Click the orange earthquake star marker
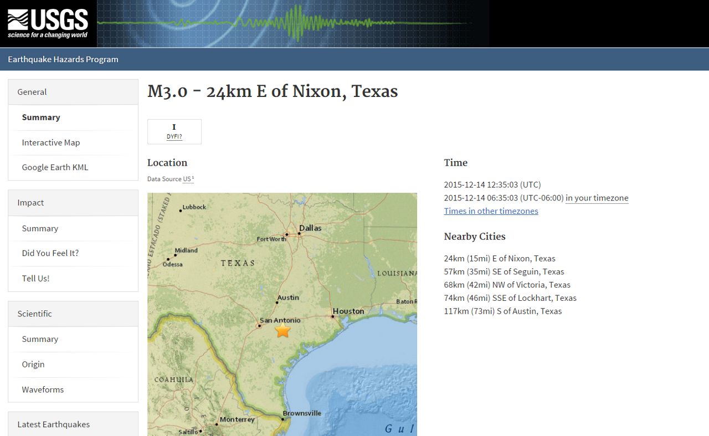This screenshot has height=436, width=709. coord(283,331)
